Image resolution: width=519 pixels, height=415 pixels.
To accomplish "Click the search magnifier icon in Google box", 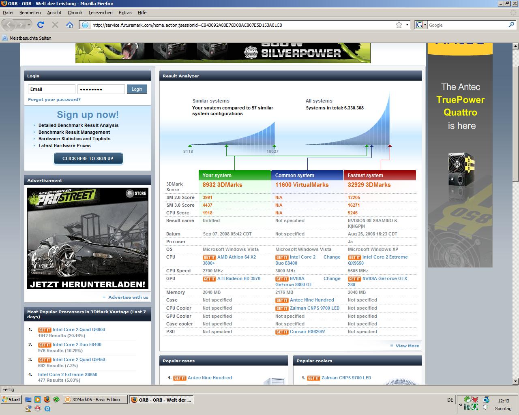I will pyautogui.click(x=511, y=25).
